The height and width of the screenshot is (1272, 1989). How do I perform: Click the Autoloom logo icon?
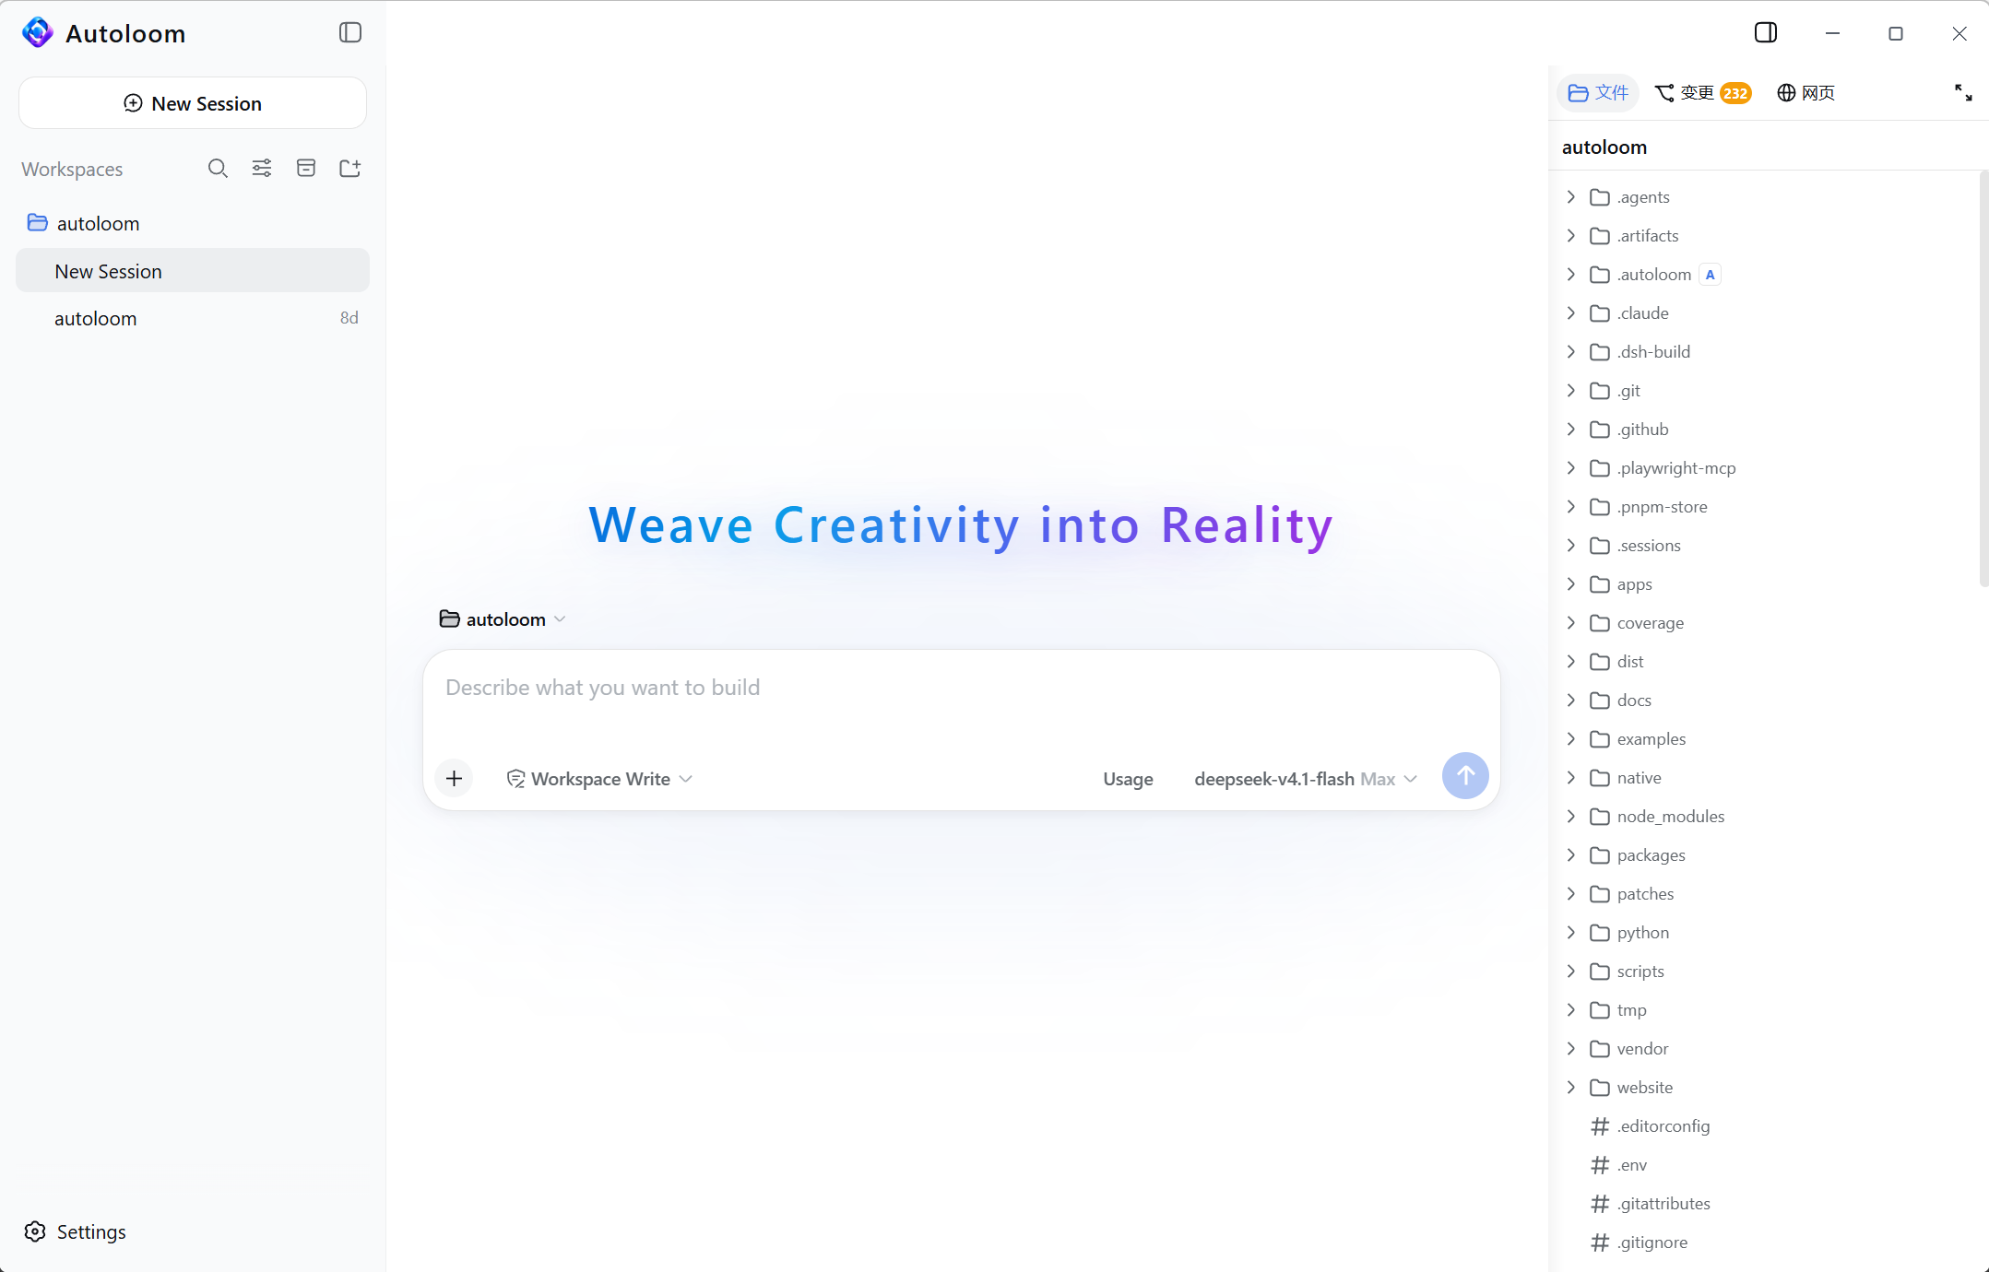pyautogui.click(x=38, y=33)
